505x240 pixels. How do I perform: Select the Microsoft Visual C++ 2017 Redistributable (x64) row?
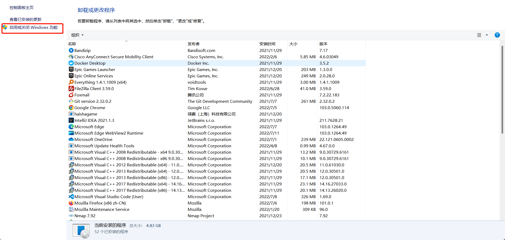(x=217, y=184)
